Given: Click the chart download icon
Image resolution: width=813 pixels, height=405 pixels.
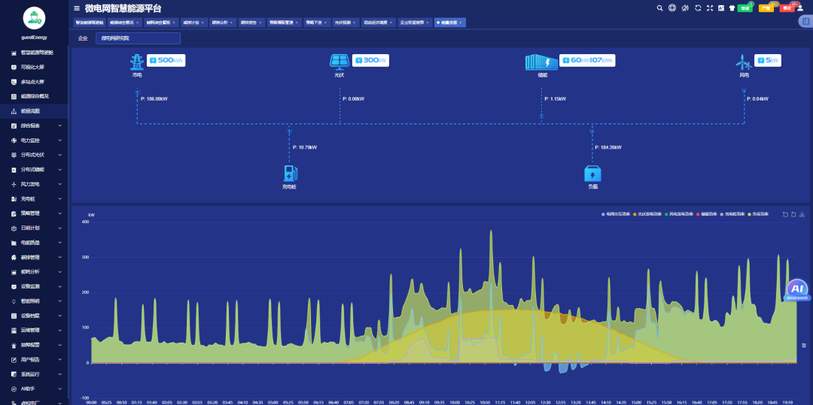Looking at the screenshot, I should [x=802, y=214].
